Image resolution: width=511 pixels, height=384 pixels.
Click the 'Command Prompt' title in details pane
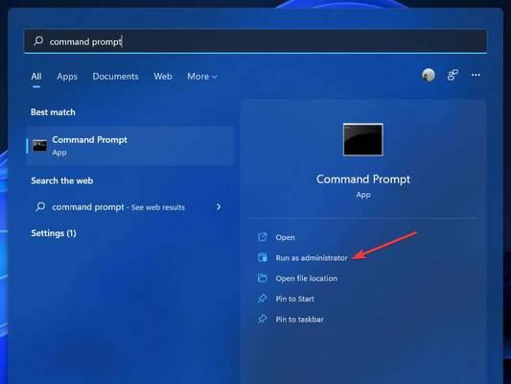pos(363,180)
